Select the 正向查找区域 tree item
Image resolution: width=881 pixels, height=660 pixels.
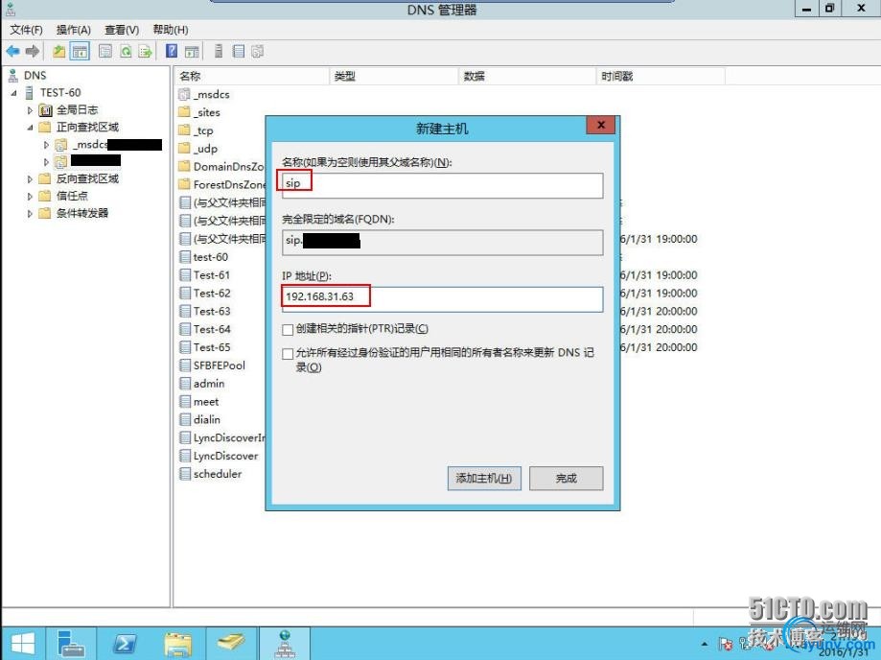coord(87,127)
